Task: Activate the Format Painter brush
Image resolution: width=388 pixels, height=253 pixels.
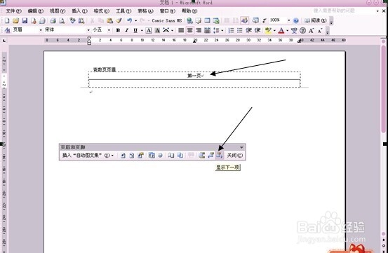Action: [119, 21]
